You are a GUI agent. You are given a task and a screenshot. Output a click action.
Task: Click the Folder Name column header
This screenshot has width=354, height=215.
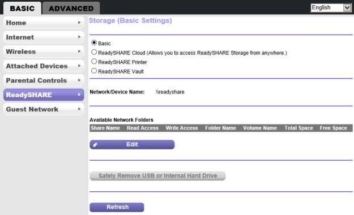point(220,128)
